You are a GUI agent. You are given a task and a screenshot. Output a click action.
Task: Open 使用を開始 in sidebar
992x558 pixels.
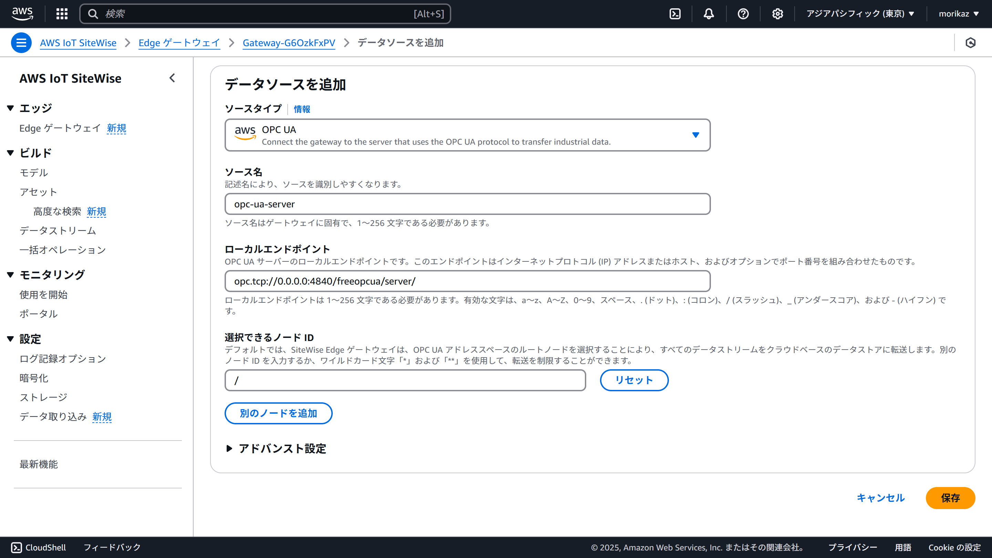43,294
